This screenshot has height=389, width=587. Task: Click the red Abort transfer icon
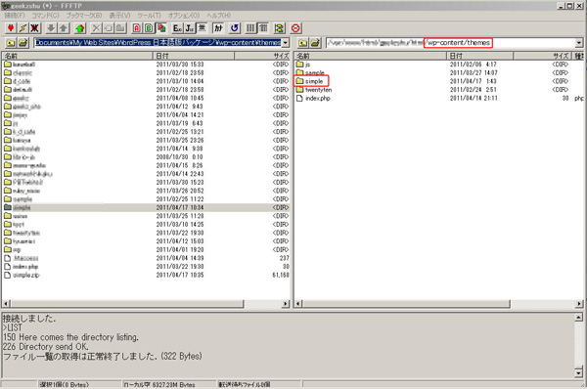[x=295, y=28]
